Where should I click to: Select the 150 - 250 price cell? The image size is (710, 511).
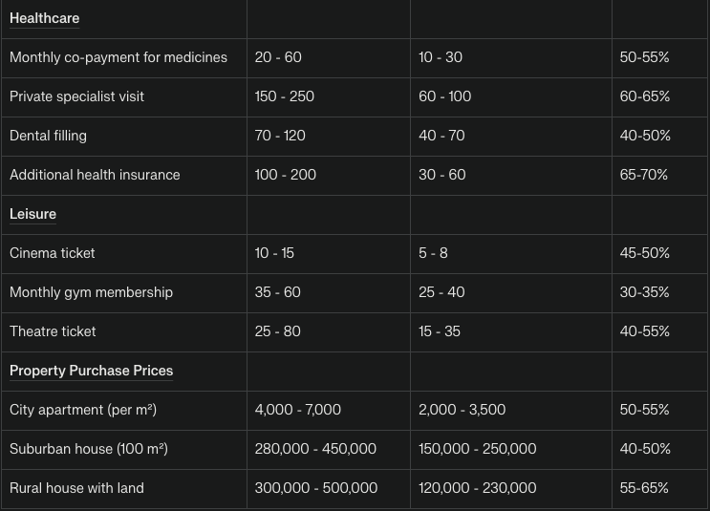click(285, 96)
